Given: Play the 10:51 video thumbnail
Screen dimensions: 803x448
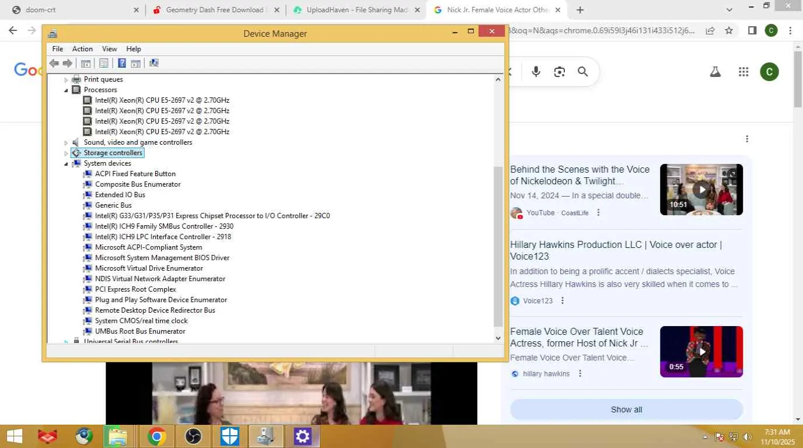Looking at the screenshot, I should (x=701, y=190).
